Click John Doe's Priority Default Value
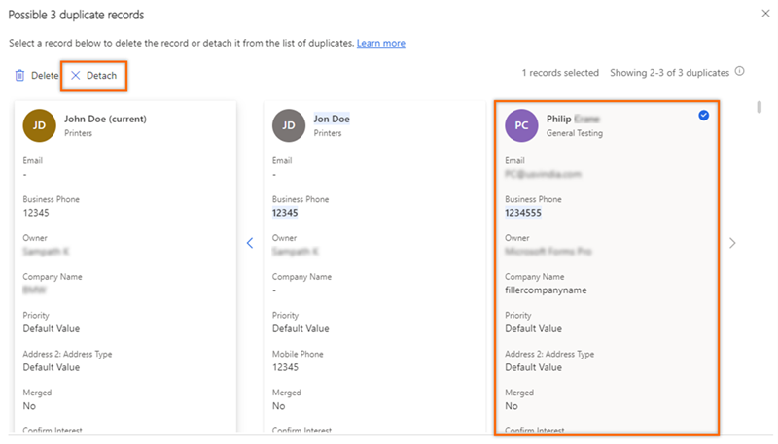 (x=52, y=328)
